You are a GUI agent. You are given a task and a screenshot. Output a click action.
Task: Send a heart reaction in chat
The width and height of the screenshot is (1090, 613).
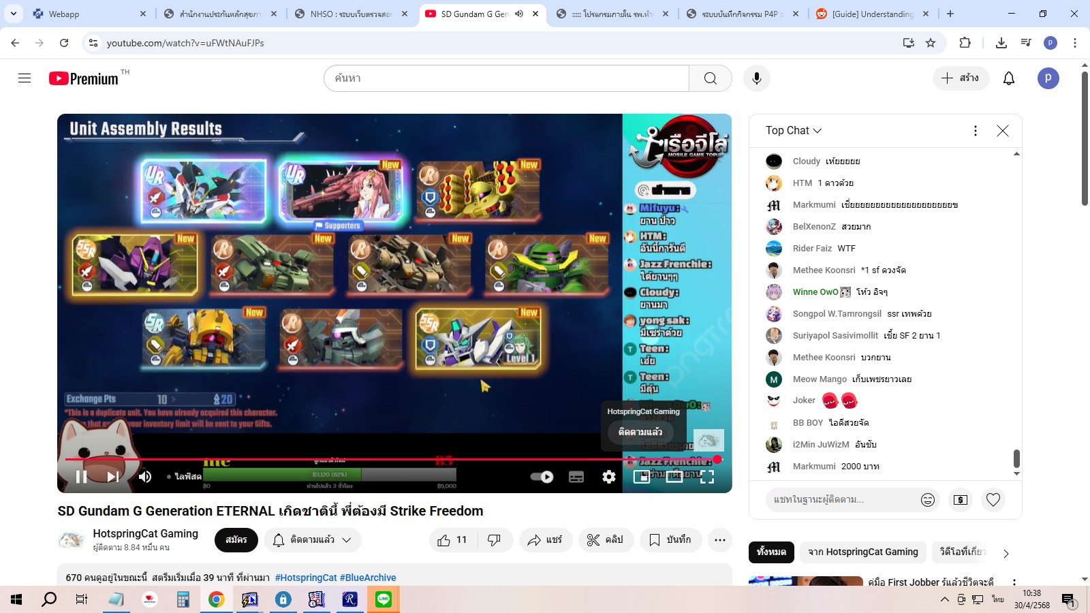(993, 500)
